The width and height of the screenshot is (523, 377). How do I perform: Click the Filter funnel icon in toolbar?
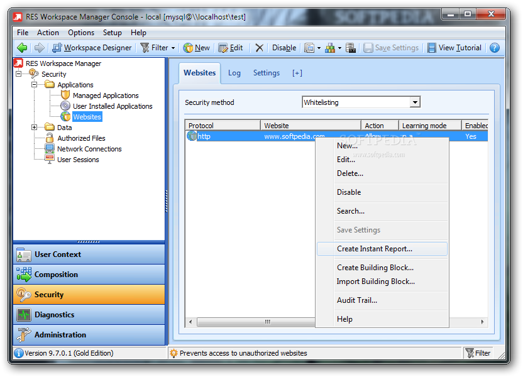[145, 48]
